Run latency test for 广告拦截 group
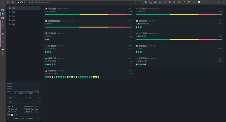Viewport: 226px width, 122px height. (129, 34)
